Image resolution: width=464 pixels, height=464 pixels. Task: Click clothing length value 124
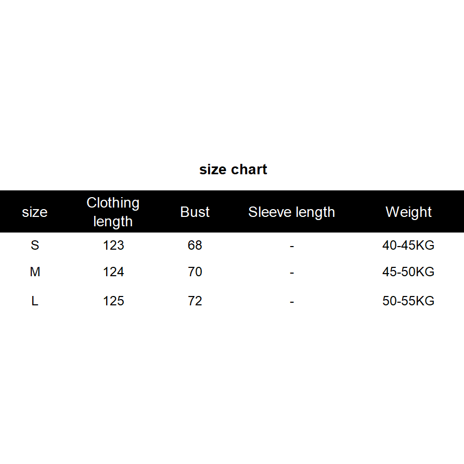[x=113, y=272]
